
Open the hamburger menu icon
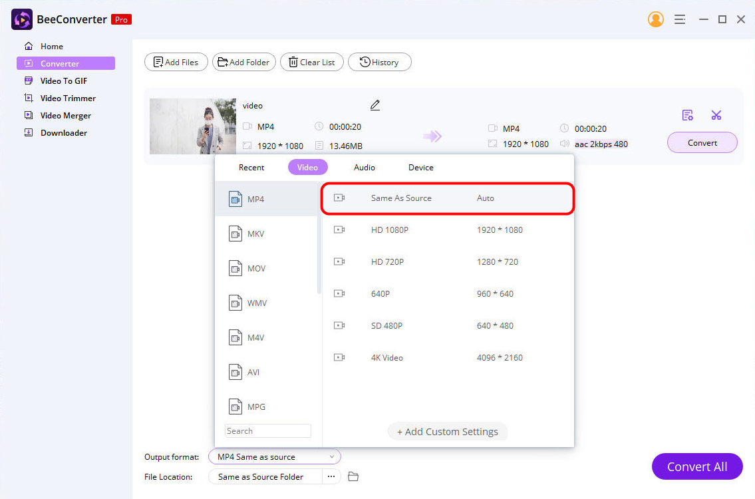coord(679,19)
